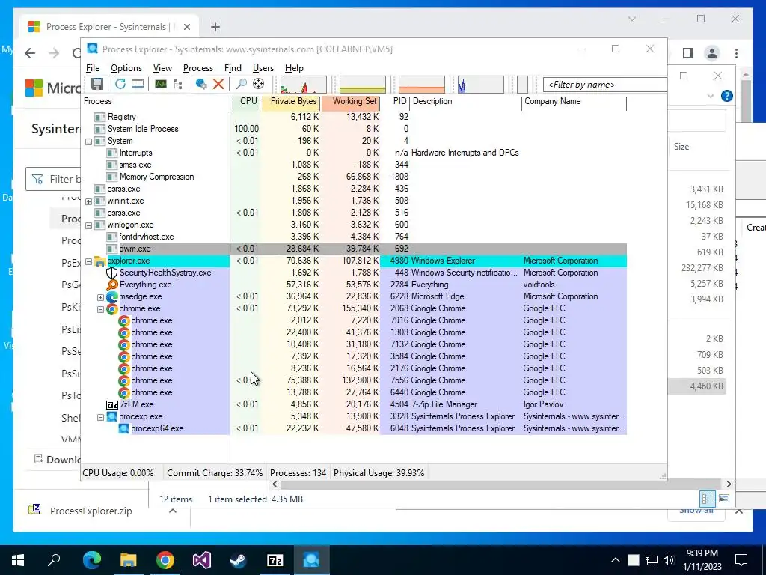The height and width of the screenshot is (575, 766).
Task: Select the Memory Compression process row
Action: point(354,177)
